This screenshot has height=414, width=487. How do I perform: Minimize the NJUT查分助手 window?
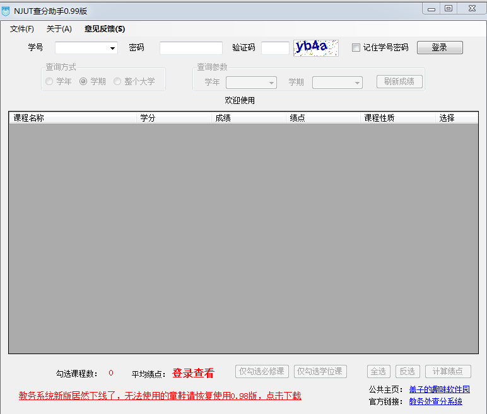point(431,9)
